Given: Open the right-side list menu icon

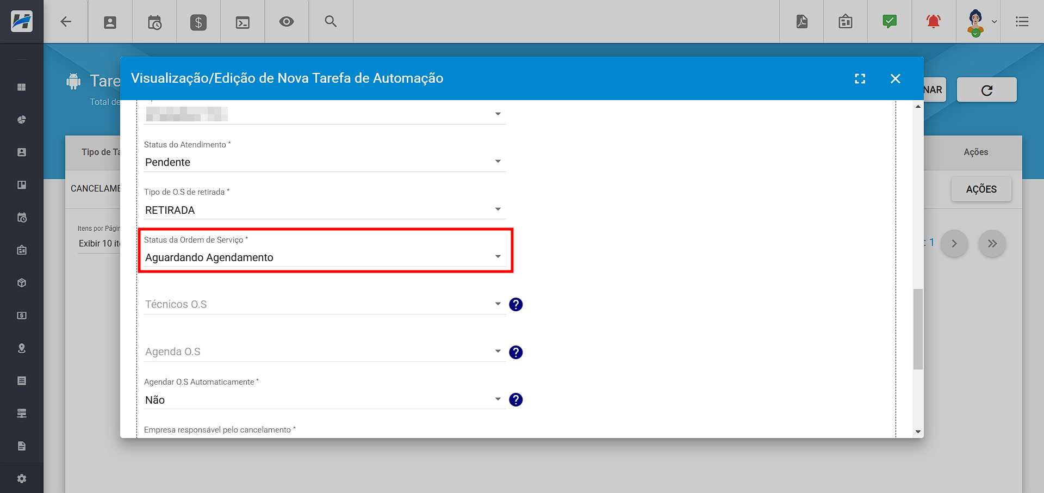Looking at the screenshot, I should [1022, 22].
